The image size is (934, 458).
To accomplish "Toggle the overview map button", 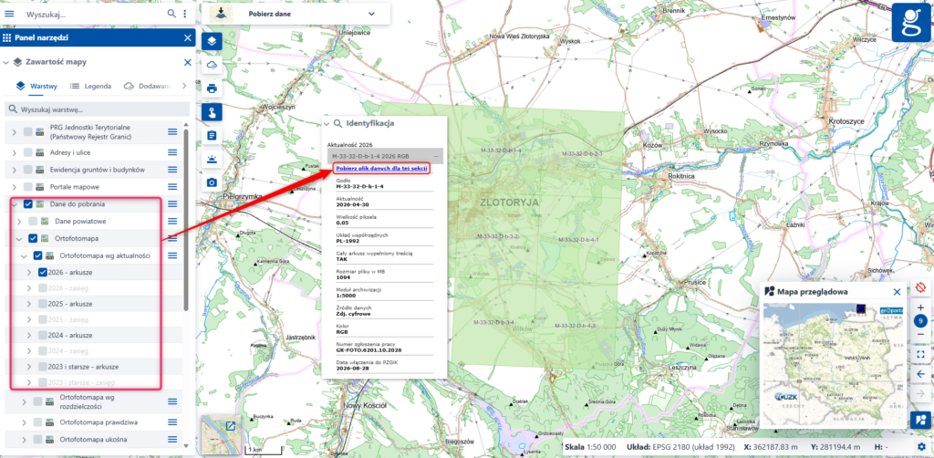I will click(x=921, y=420).
